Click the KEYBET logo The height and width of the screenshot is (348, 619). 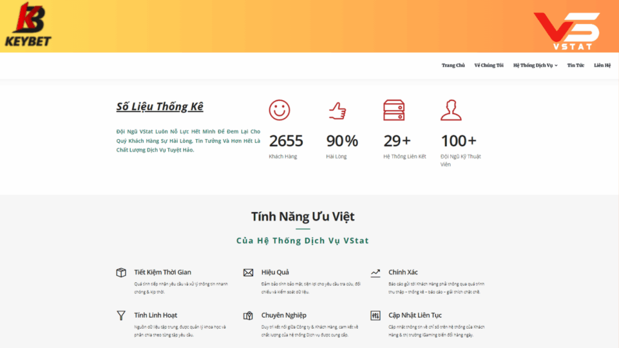[x=28, y=24]
